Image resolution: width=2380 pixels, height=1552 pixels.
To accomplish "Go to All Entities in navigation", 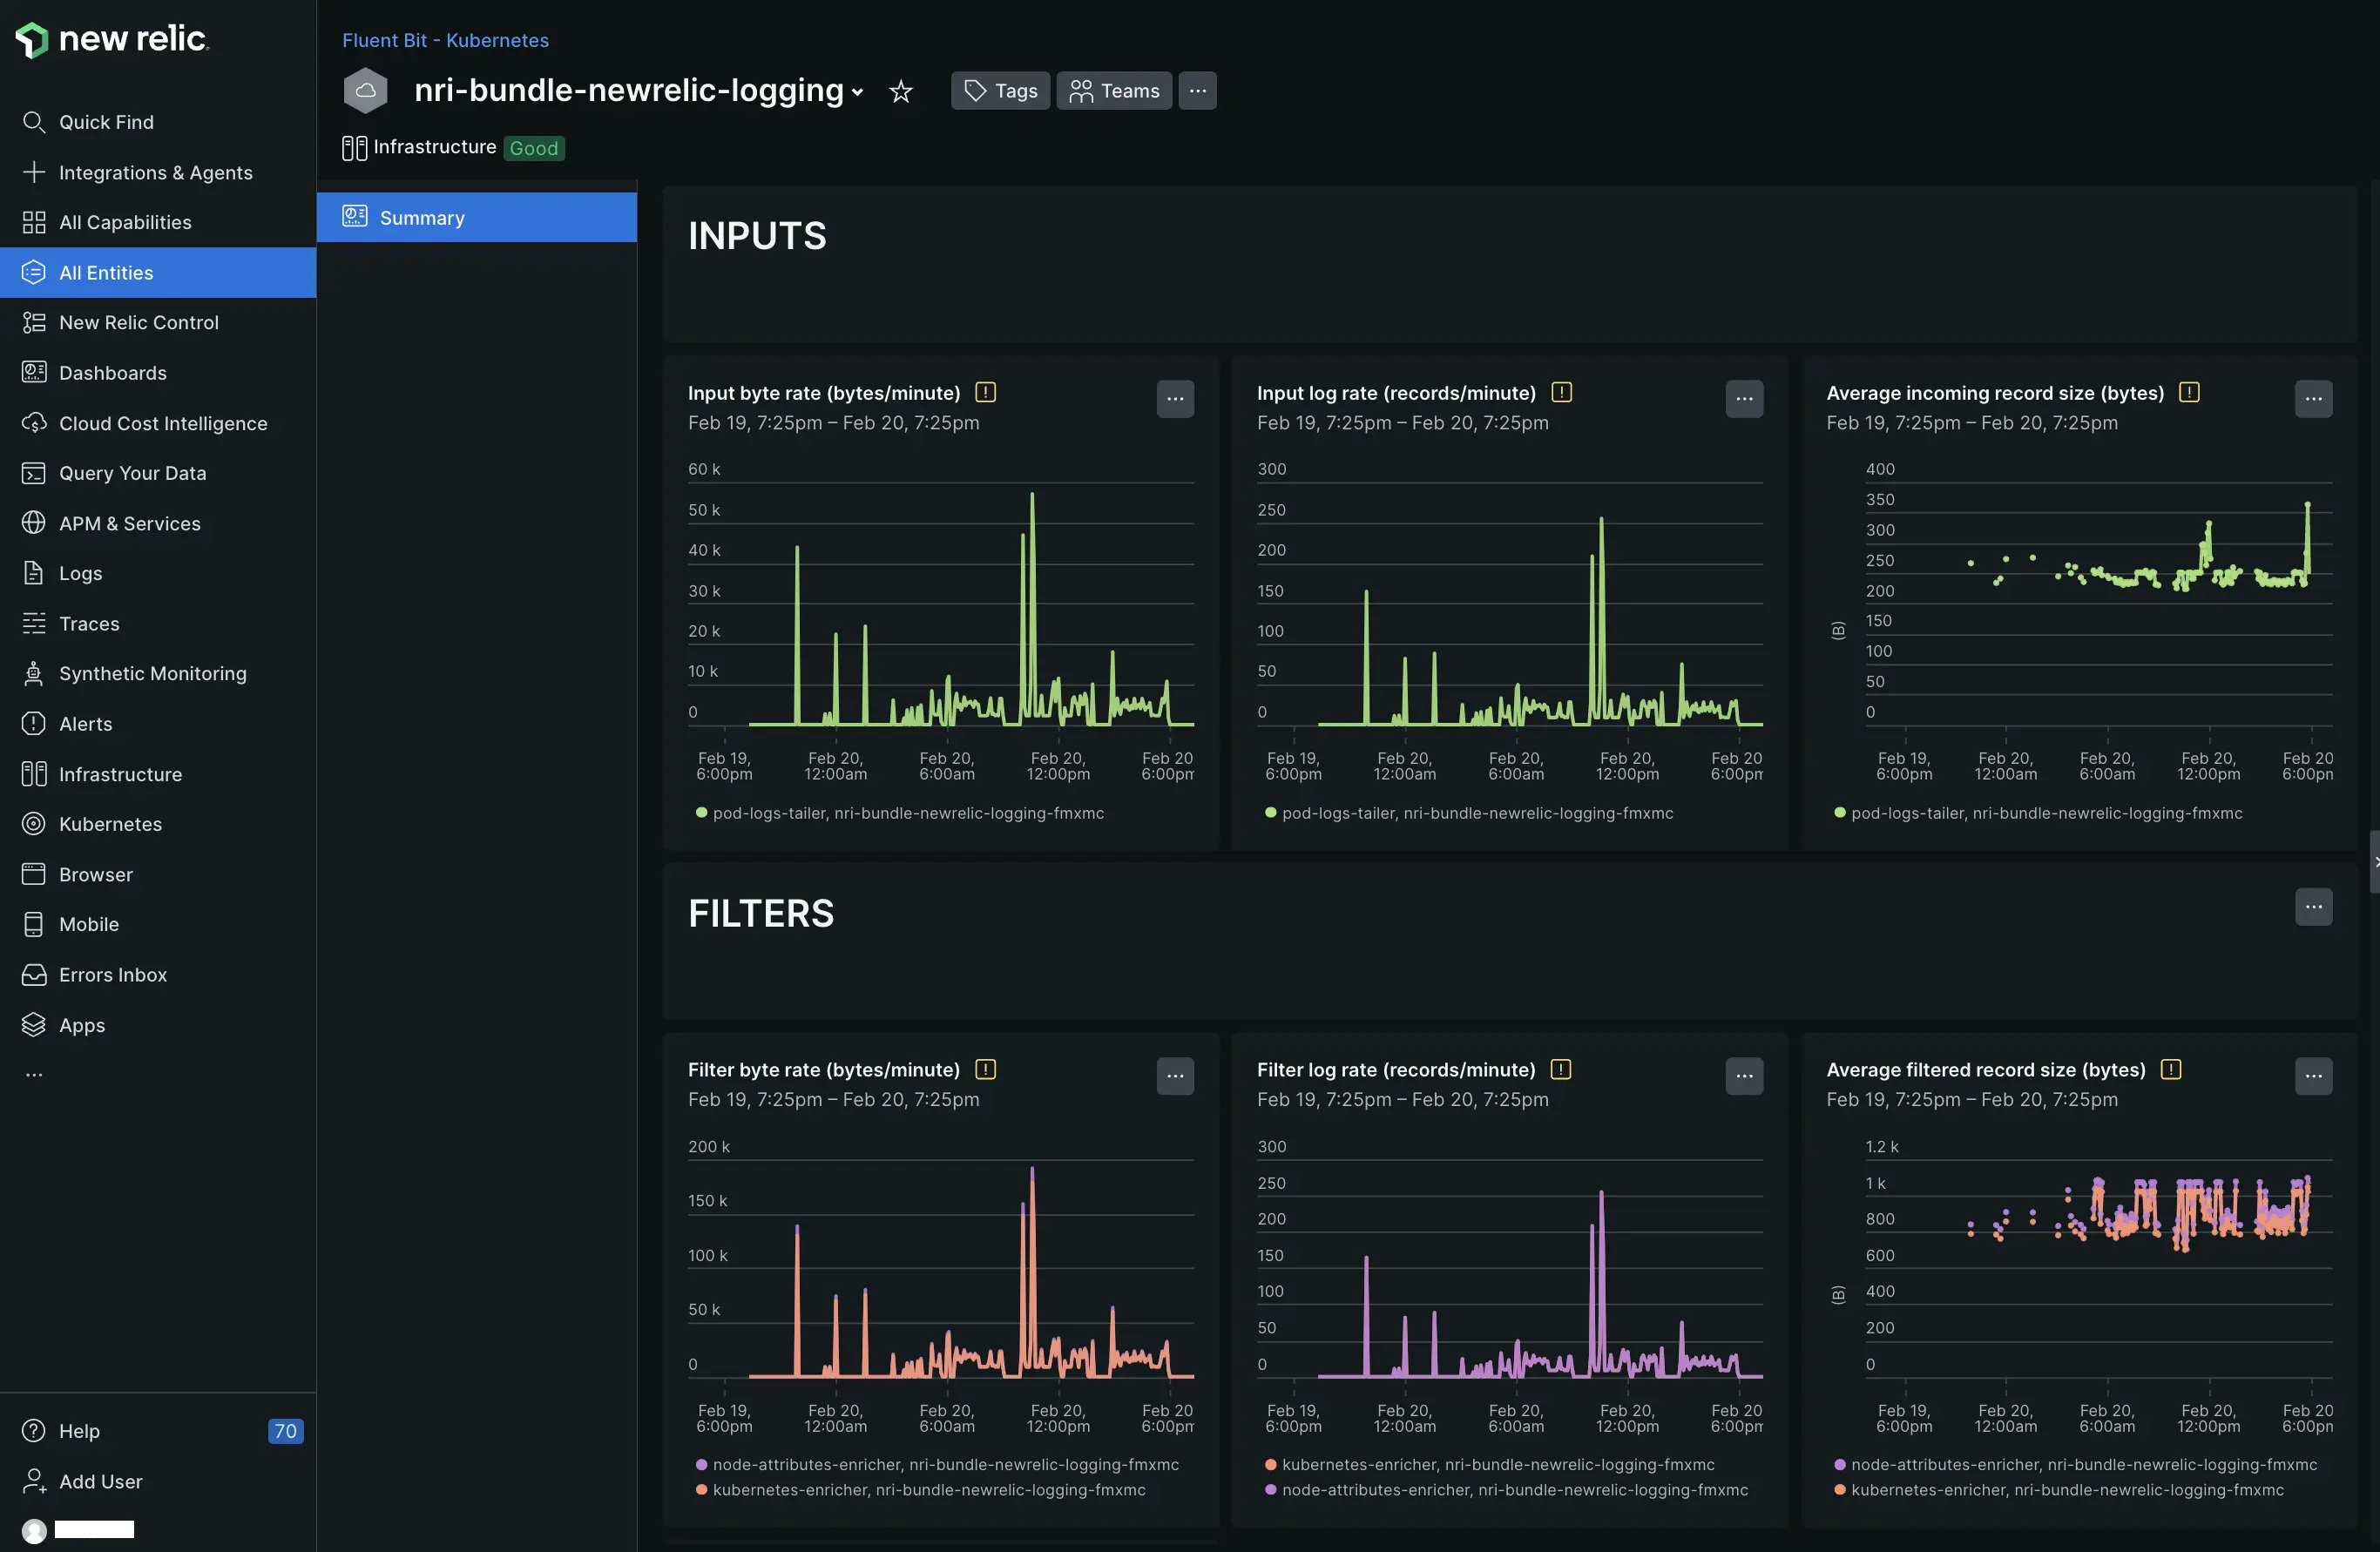I will pos(106,272).
